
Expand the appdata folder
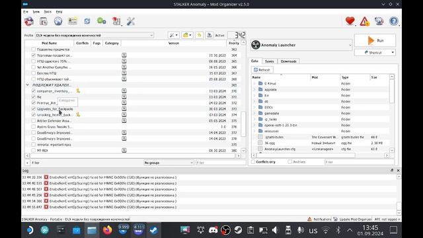254,90
